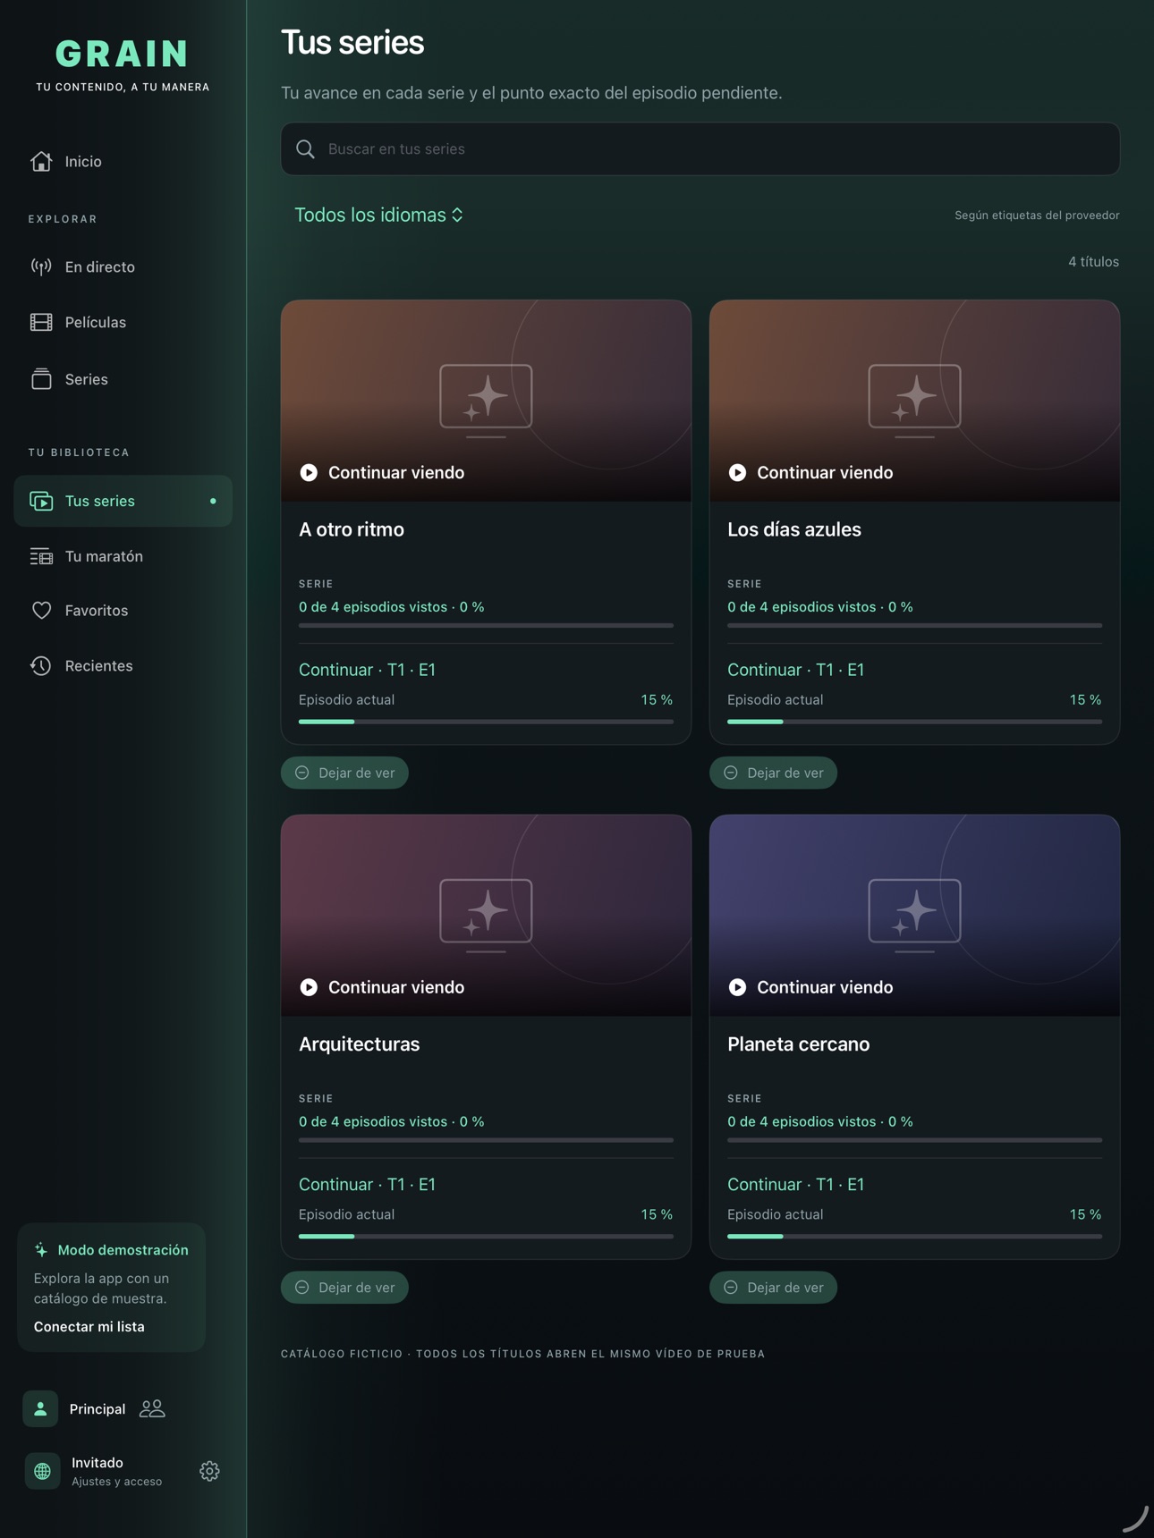Open Recientes in the library menu
The image size is (1154, 1538).
click(123, 666)
